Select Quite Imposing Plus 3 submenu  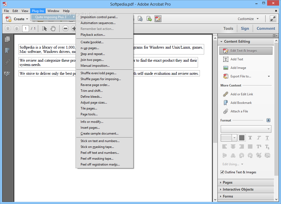pyautogui.click(x=53, y=17)
